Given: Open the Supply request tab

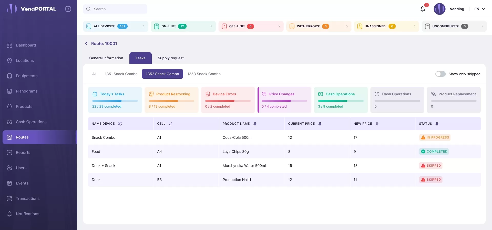Looking at the screenshot, I should coord(171,58).
